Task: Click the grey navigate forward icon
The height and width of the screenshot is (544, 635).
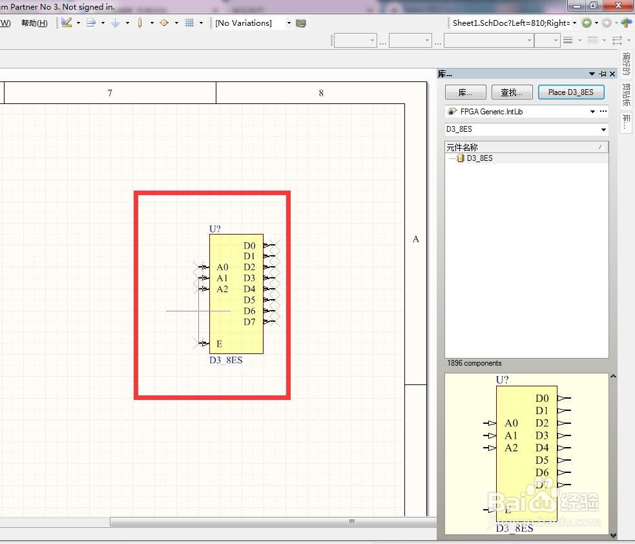Action: 606,23
